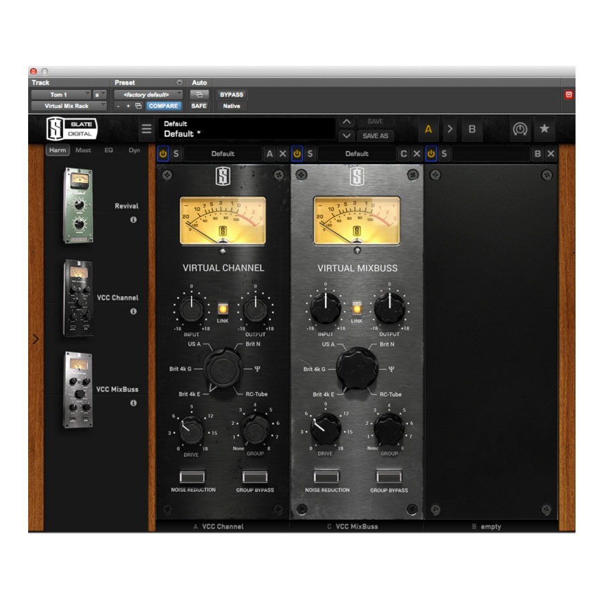Image resolution: width=603 pixels, height=603 pixels.
Task: Open the Virtual Mix Rack plugin selector
Action: click(x=68, y=106)
